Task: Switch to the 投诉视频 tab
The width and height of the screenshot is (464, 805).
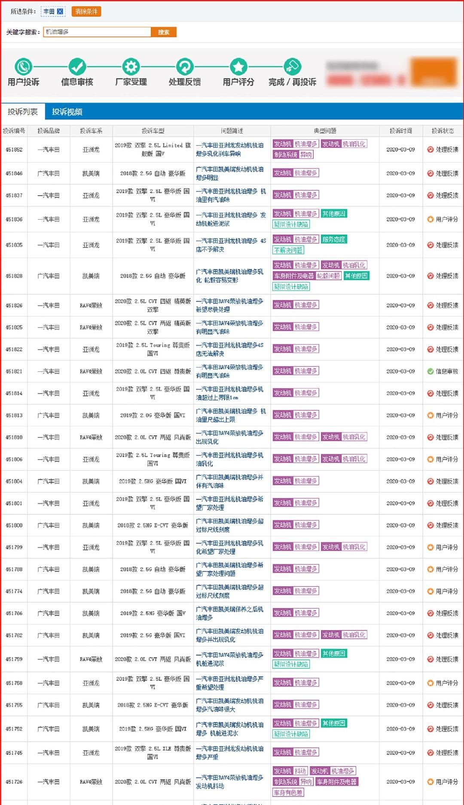Action: click(67, 112)
